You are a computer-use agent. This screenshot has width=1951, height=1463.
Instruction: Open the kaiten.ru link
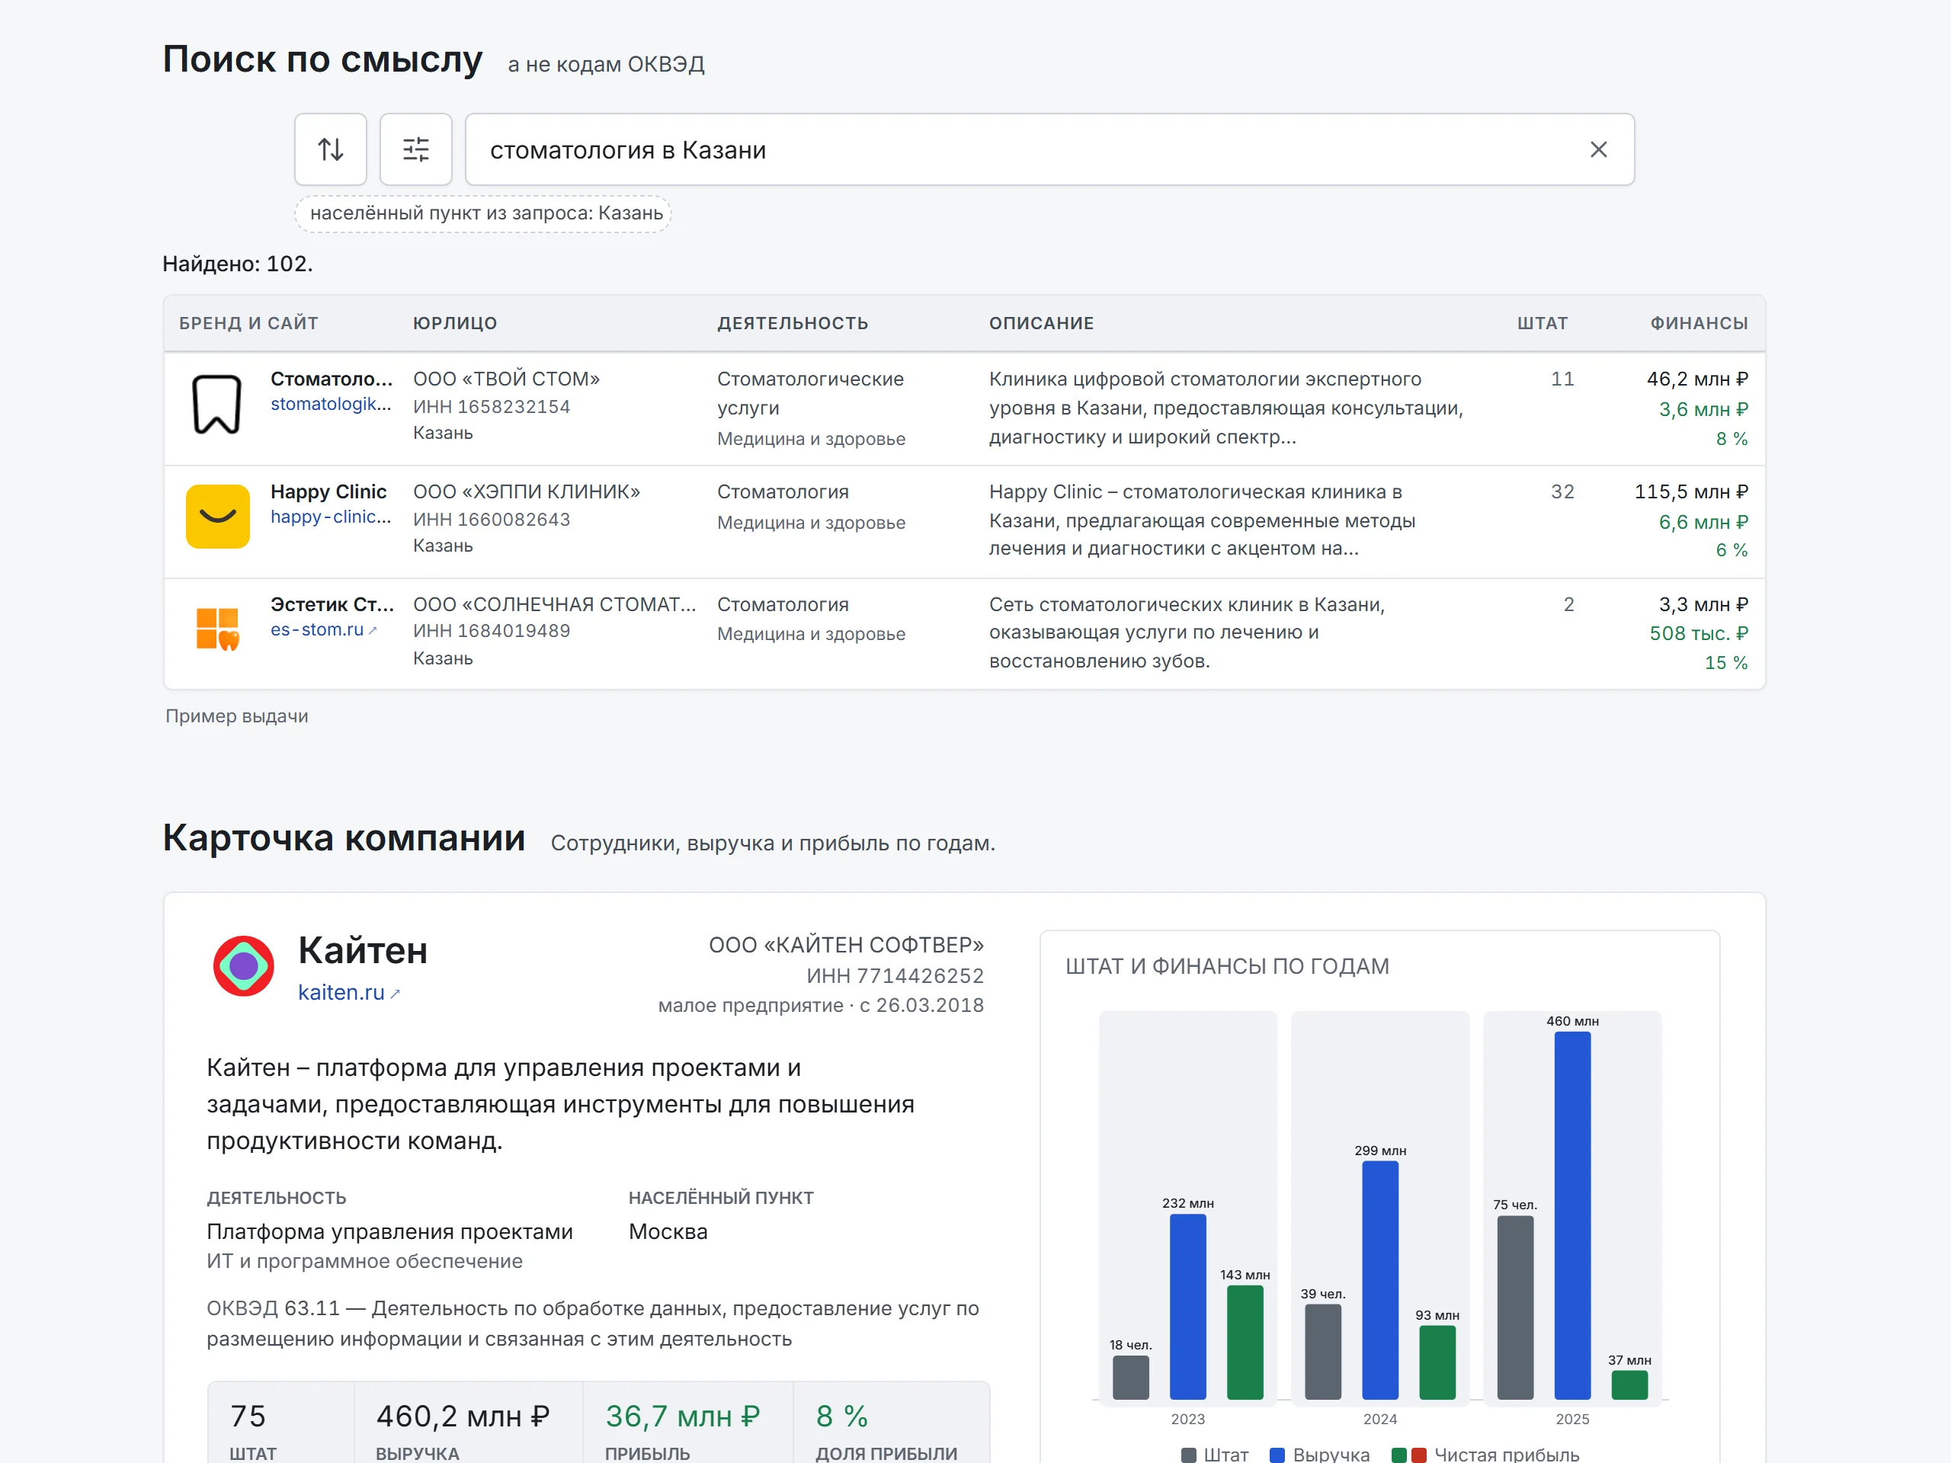[x=341, y=992]
